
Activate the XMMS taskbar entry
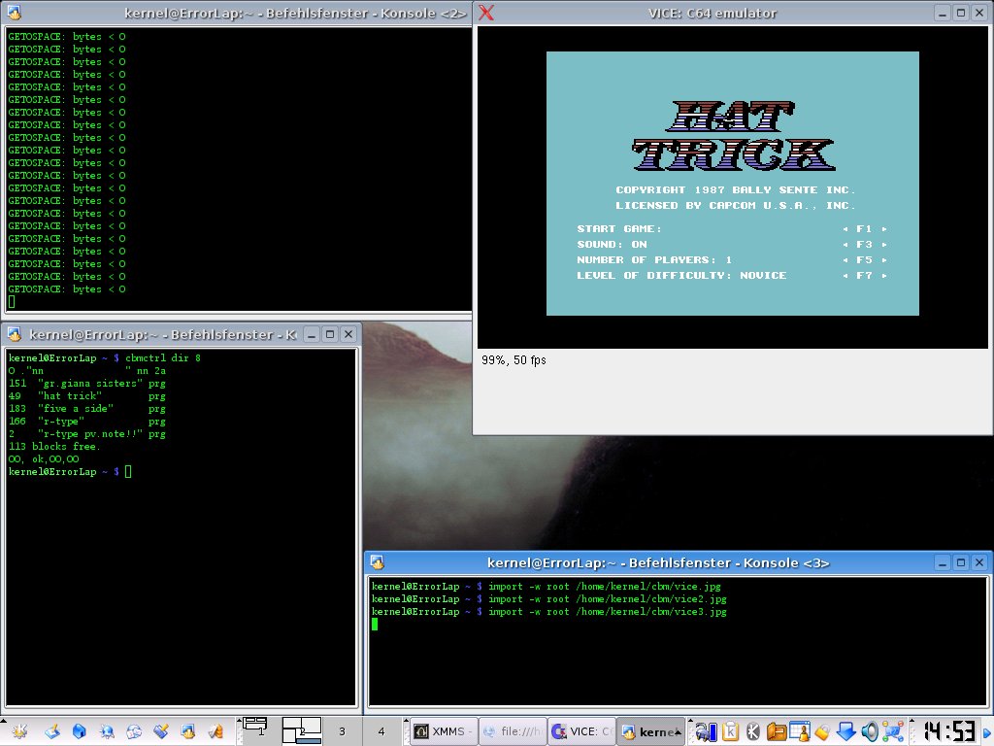pyautogui.click(x=443, y=731)
